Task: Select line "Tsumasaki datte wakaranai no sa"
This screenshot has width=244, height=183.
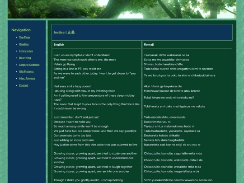Action: [166, 55]
